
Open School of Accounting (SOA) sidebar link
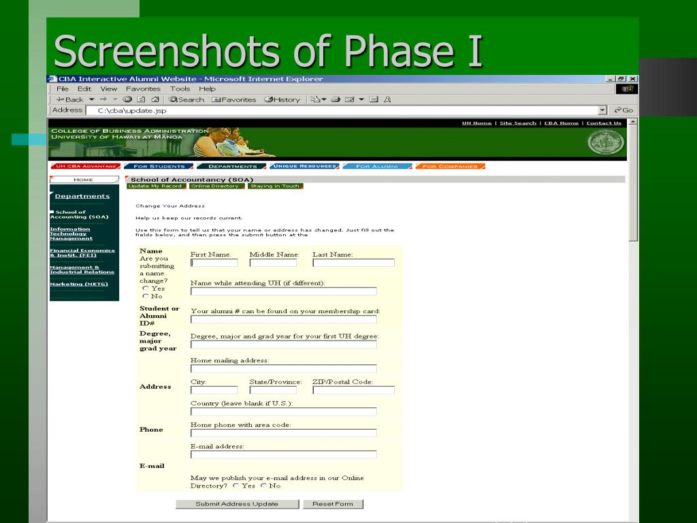79,215
